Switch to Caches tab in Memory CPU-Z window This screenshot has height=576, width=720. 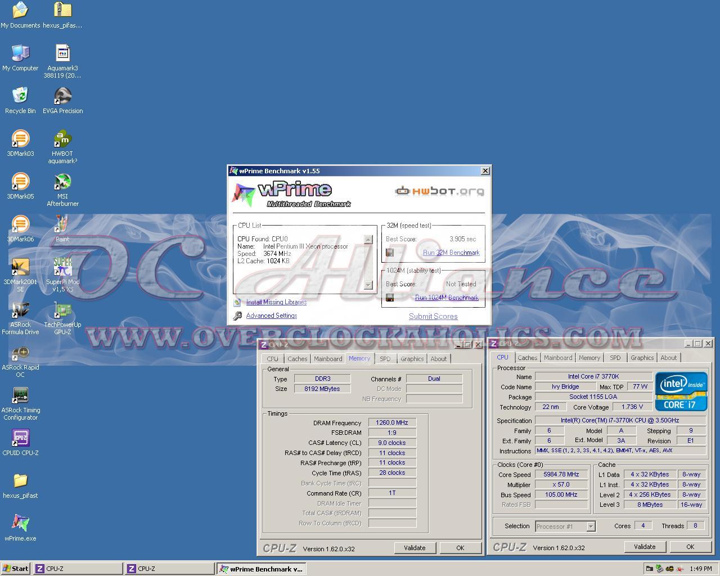pyautogui.click(x=297, y=359)
